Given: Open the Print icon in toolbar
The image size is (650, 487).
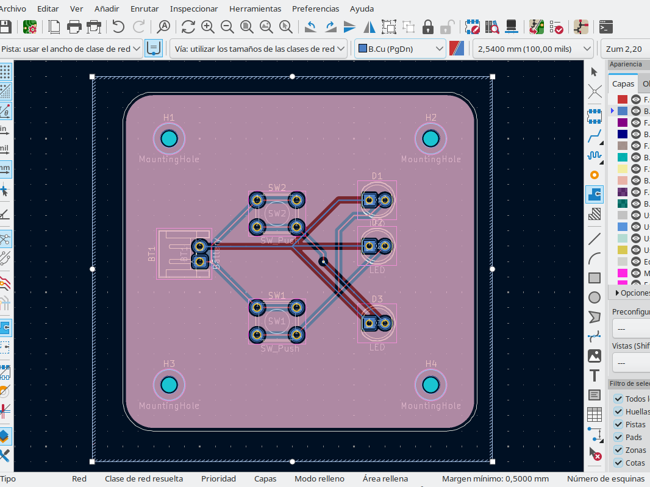Looking at the screenshot, I should tap(74, 26).
